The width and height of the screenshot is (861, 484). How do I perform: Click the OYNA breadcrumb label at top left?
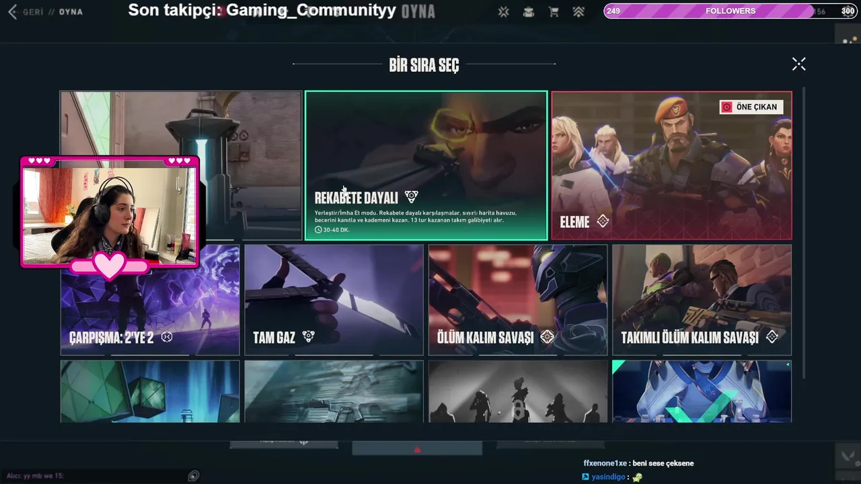[x=71, y=12]
